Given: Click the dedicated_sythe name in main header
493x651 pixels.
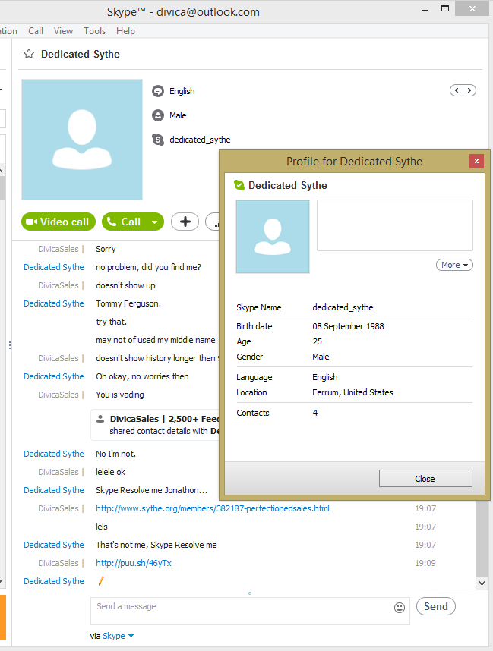Looking at the screenshot, I should (200, 140).
